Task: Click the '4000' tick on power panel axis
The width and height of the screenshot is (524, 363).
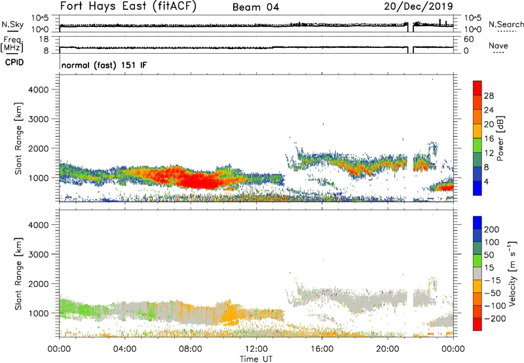Action: [38, 90]
